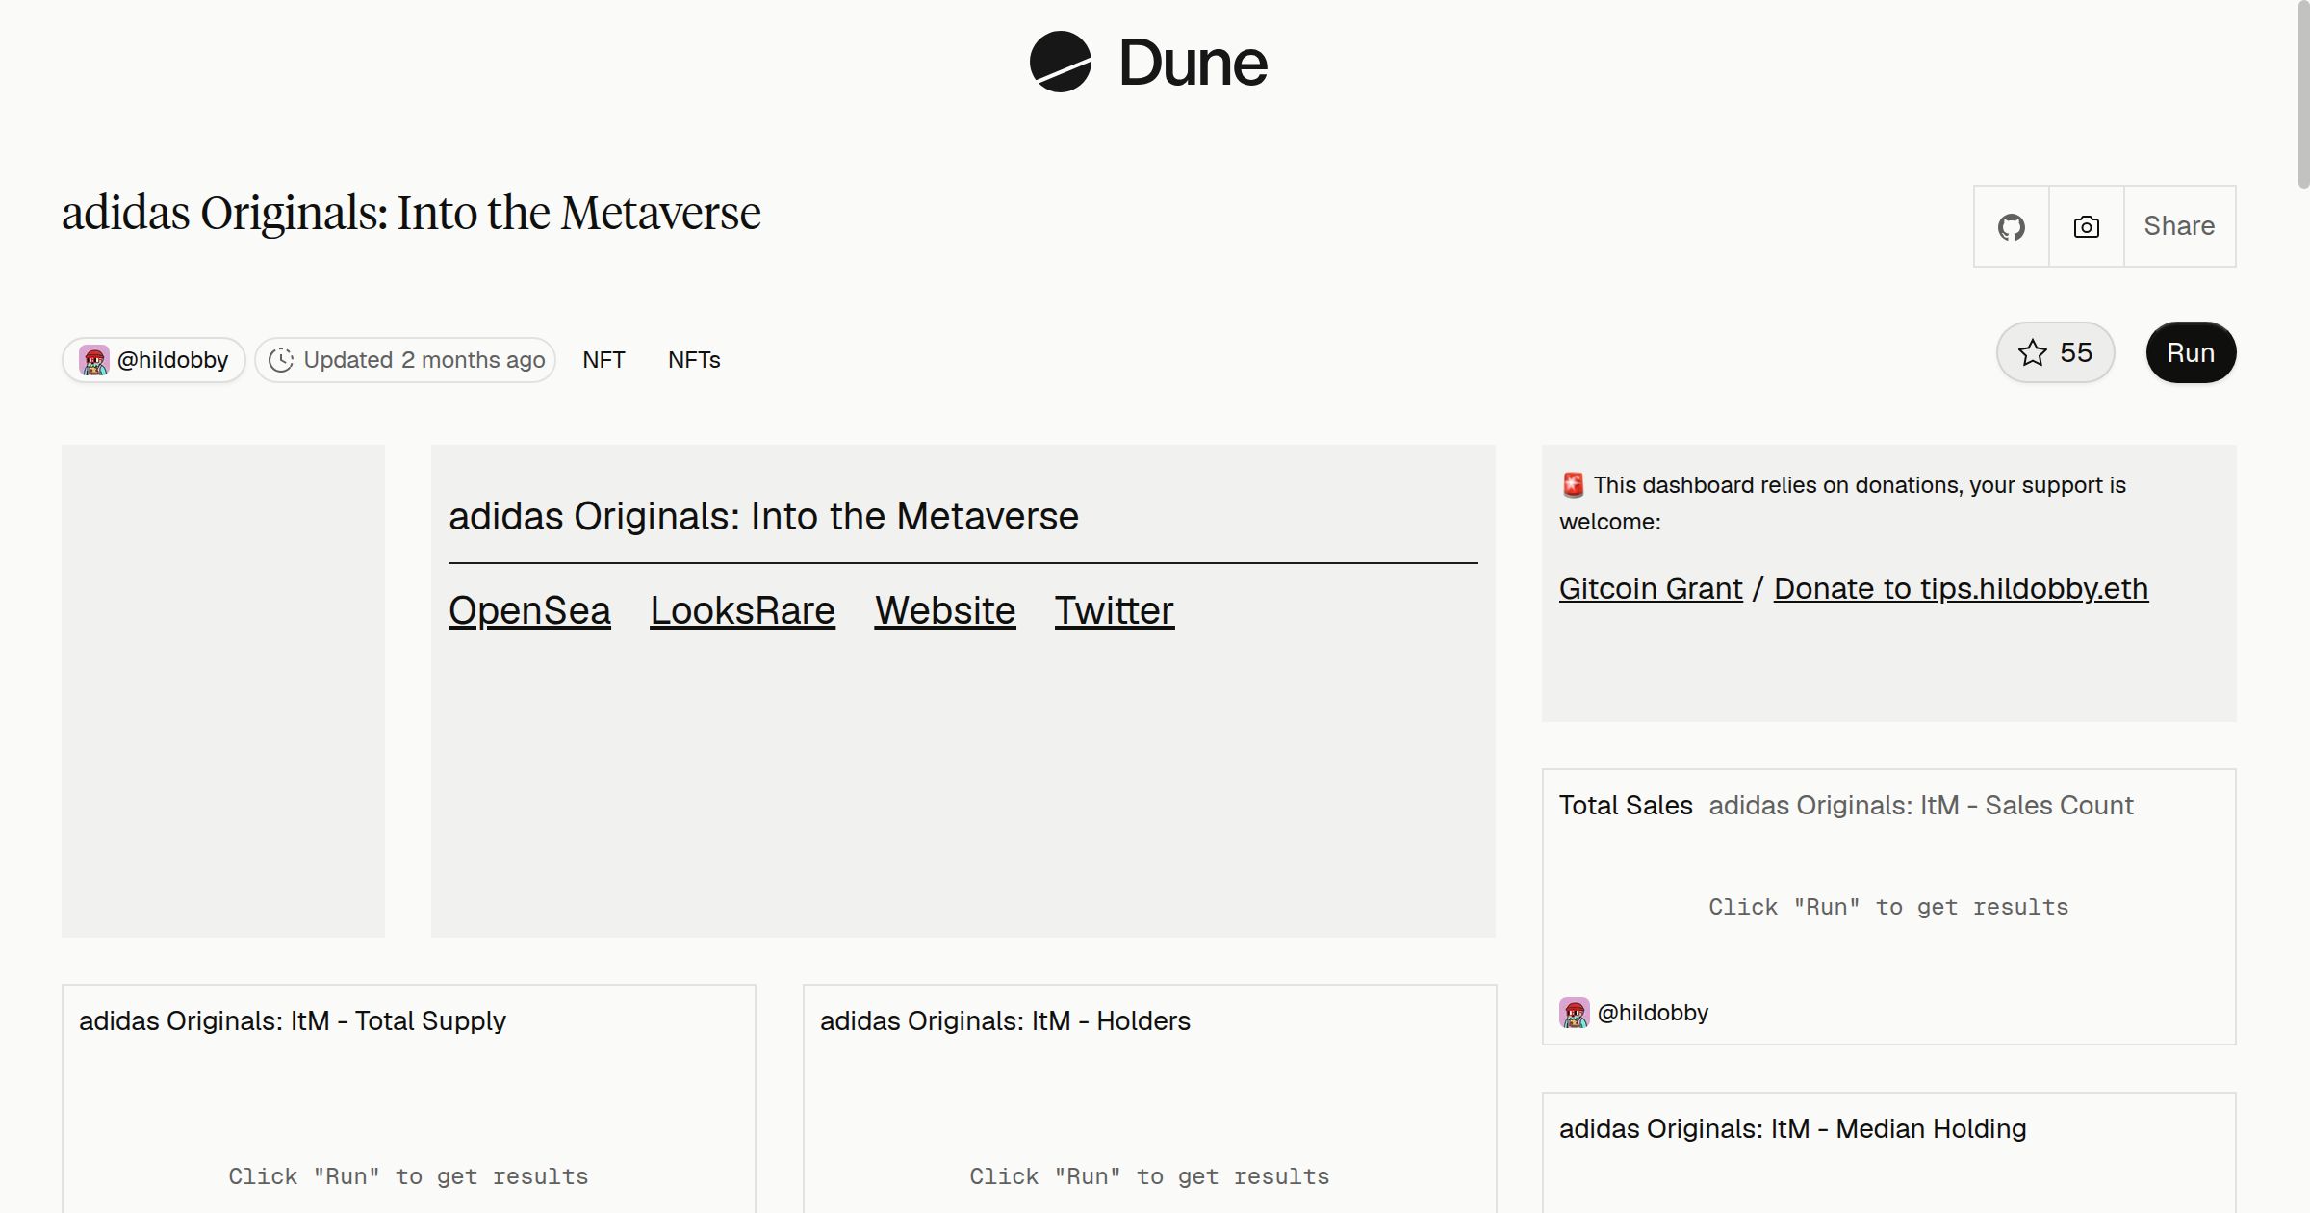2310x1213 pixels.
Task: Click the page vertical scrollbar
Action: point(2302,94)
